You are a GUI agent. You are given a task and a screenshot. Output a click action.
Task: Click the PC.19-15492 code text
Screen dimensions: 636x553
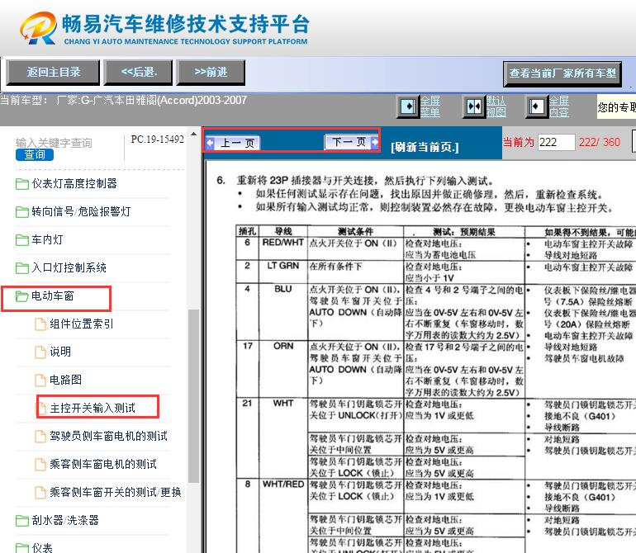click(x=158, y=139)
